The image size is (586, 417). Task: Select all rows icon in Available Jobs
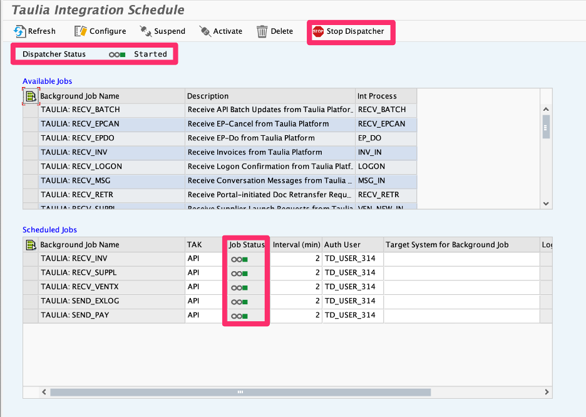click(x=31, y=96)
